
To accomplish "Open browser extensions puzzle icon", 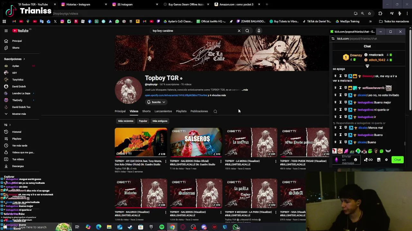I will click(x=380, y=13).
